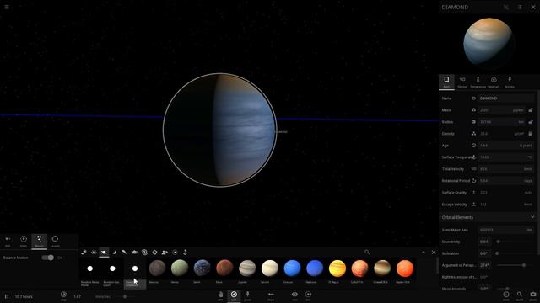Add a Random Gas Giant
The image size is (540, 303).
point(112,273)
